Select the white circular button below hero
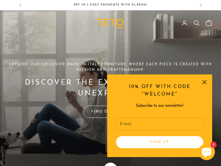Image resolution: width=221 pixels, height=166 pixels. [x=111, y=164]
